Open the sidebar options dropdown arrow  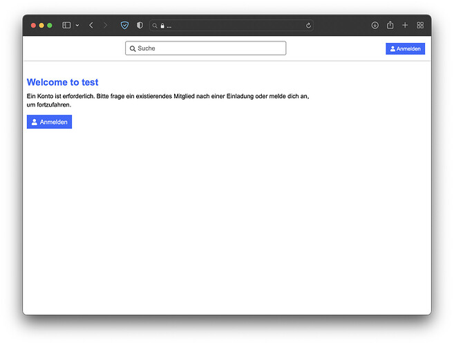pyautogui.click(x=77, y=25)
